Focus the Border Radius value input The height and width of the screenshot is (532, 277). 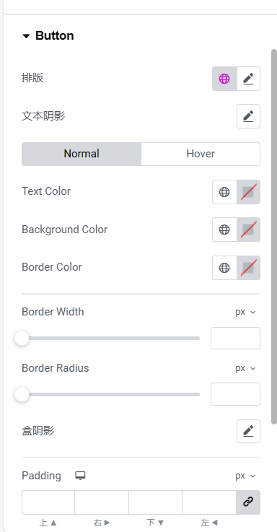(x=235, y=394)
